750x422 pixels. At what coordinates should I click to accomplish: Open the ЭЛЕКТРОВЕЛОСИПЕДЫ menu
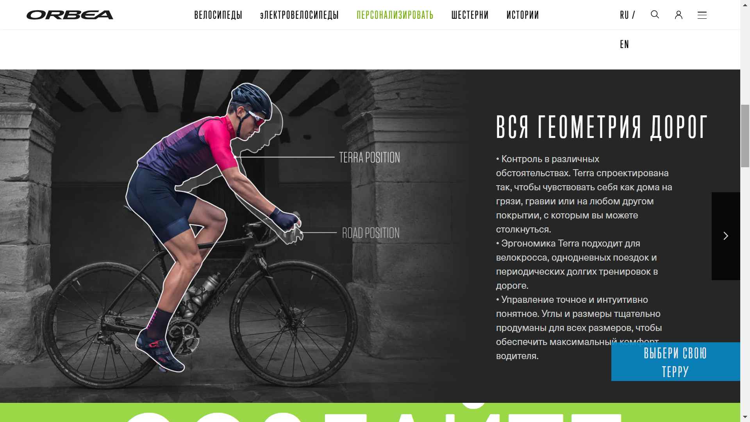click(x=299, y=15)
